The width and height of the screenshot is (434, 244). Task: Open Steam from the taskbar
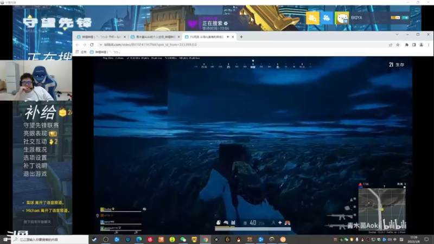point(94,240)
